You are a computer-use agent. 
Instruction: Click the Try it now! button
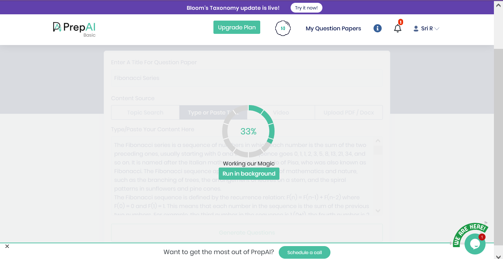point(306,8)
